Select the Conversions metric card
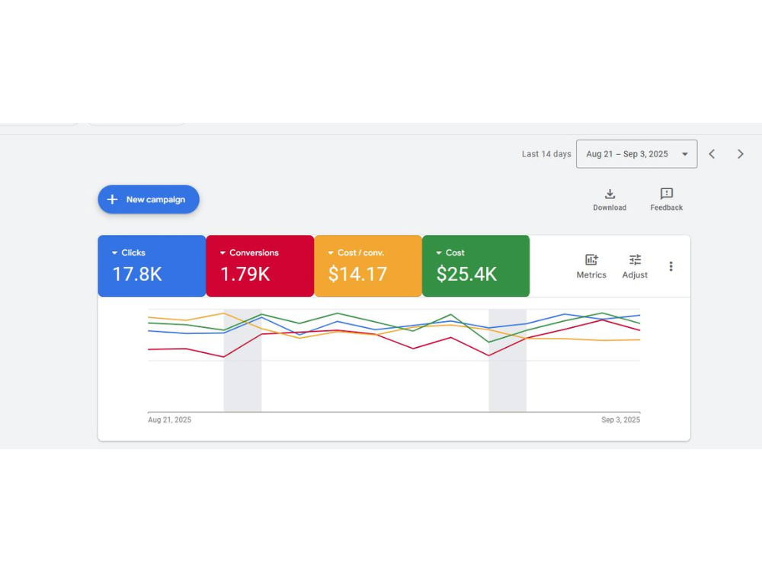 tap(260, 266)
